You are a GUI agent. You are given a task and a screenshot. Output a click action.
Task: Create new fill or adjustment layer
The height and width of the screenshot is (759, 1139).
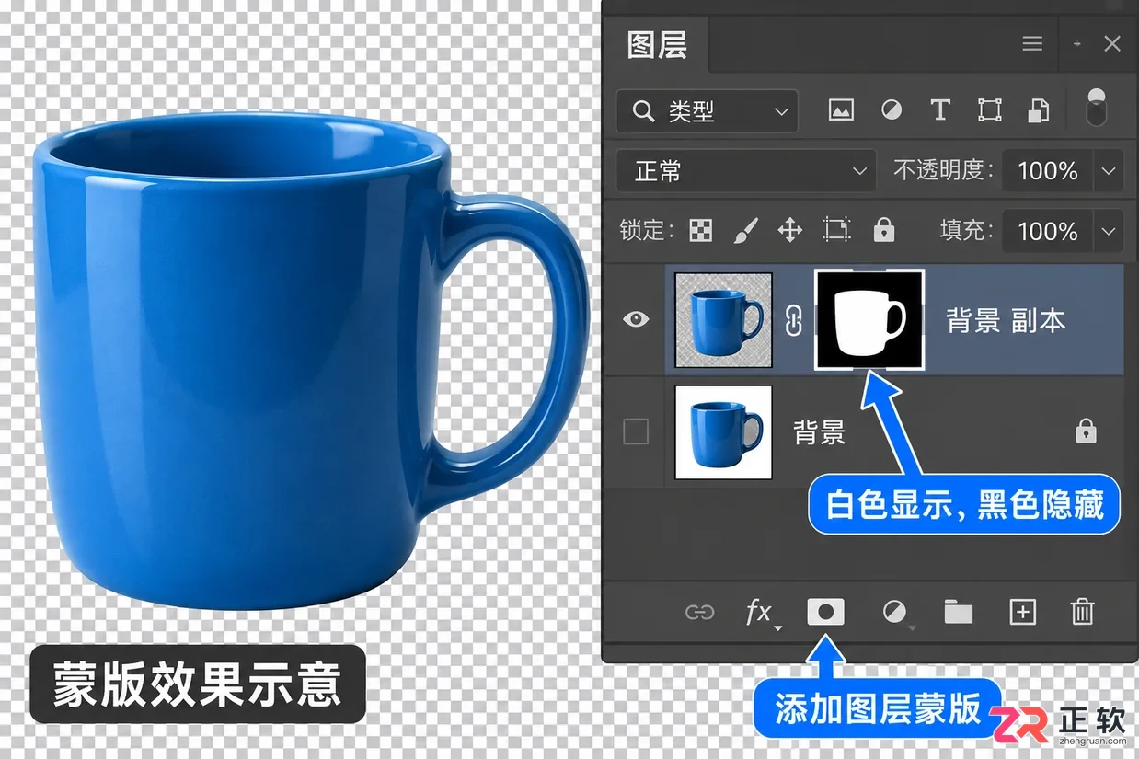tap(894, 612)
